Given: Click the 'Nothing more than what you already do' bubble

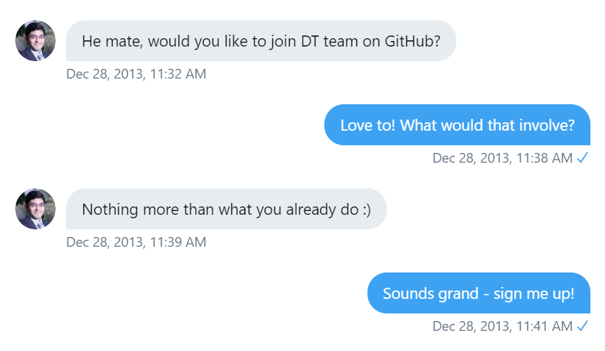Looking at the screenshot, I should point(226,209).
